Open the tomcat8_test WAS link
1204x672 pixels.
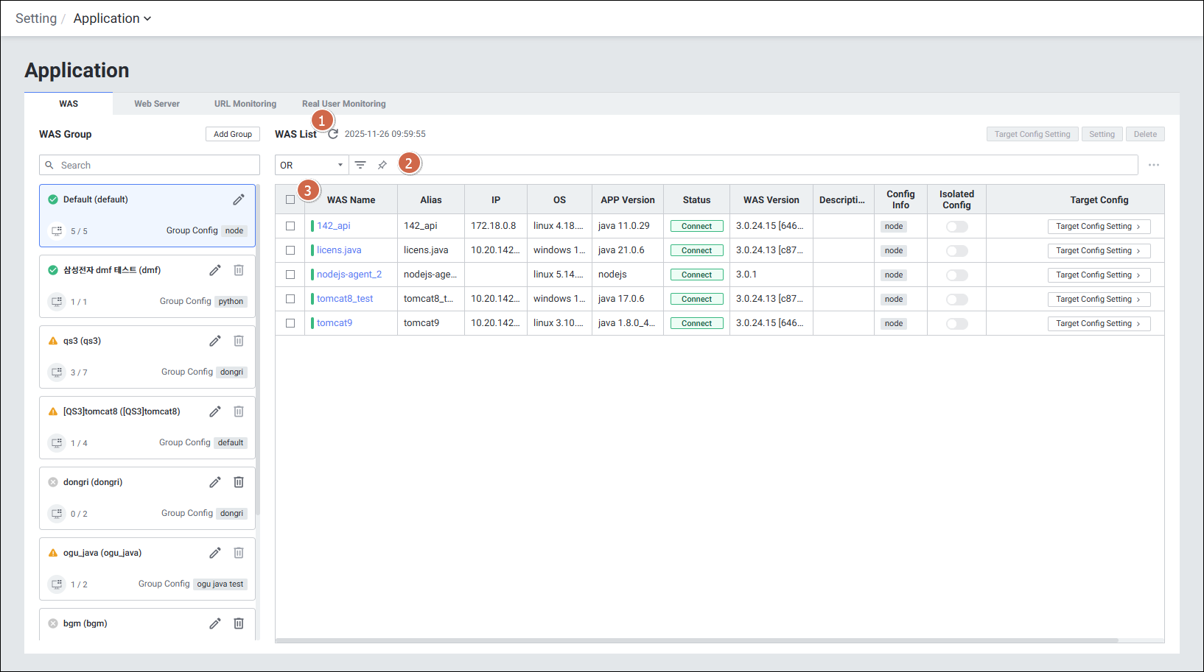(345, 299)
